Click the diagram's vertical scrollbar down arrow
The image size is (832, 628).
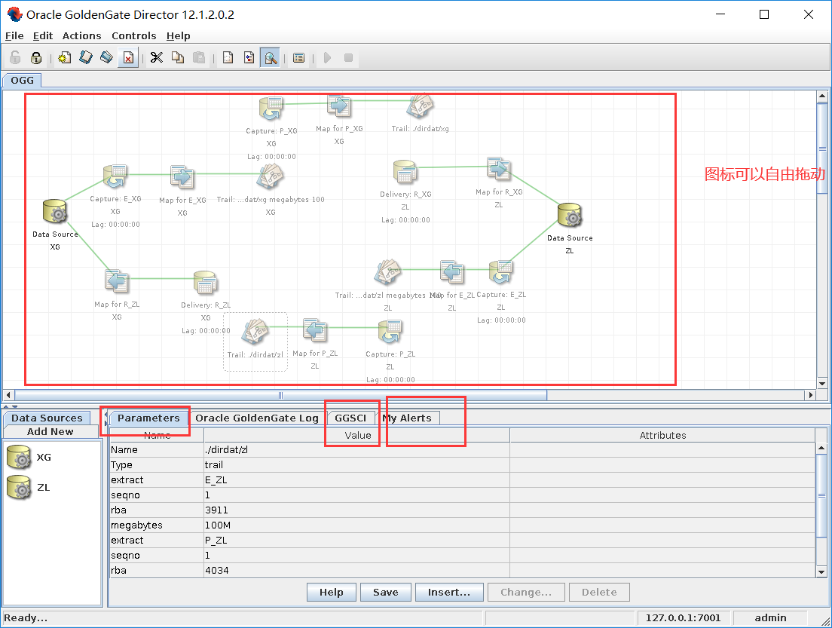822,383
